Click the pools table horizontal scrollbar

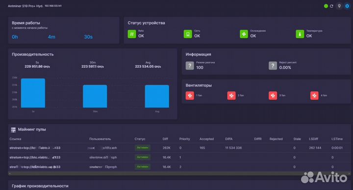(x=179, y=173)
